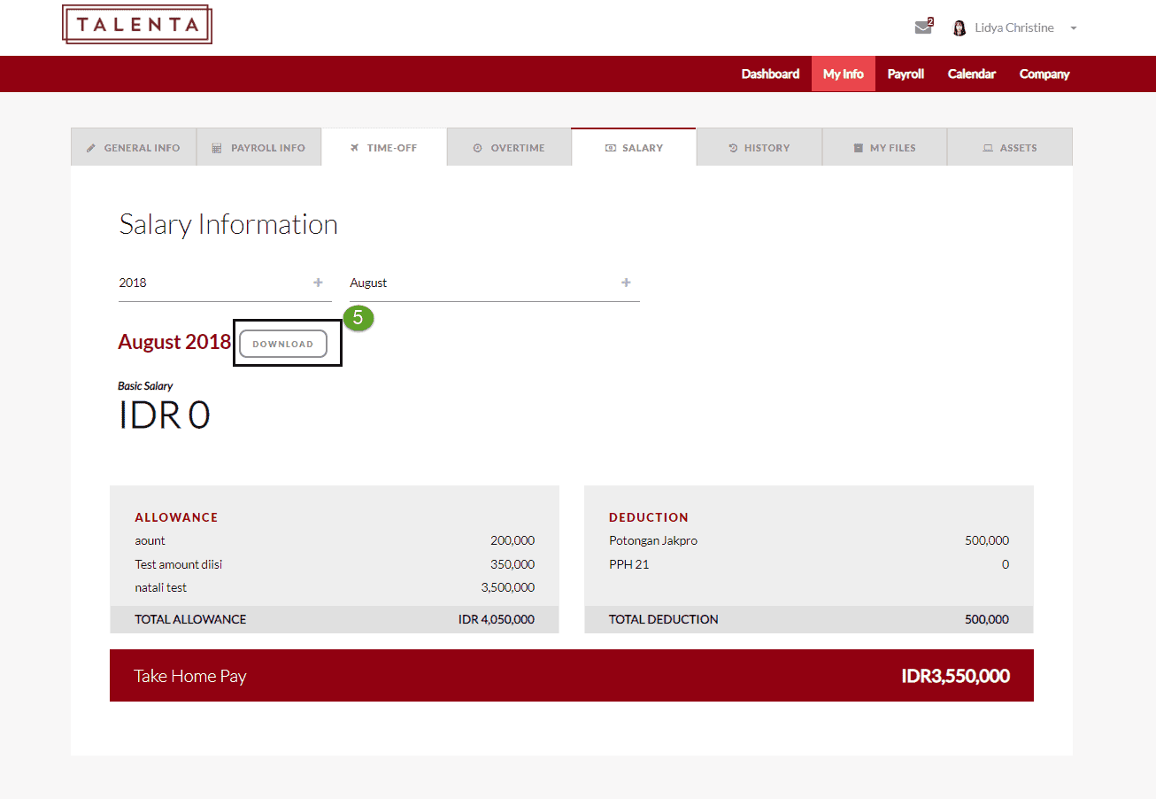
Task: Open the Calendar menu
Action: coord(971,74)
